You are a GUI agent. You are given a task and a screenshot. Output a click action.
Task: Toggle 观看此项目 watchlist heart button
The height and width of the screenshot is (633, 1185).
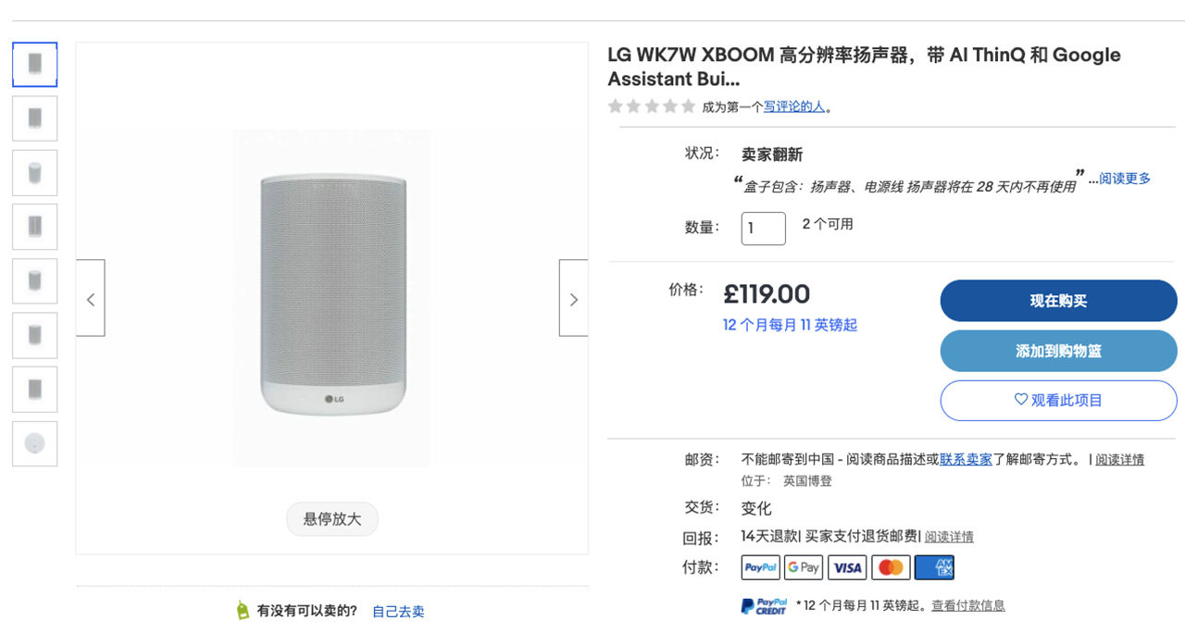click(1058, 400)
